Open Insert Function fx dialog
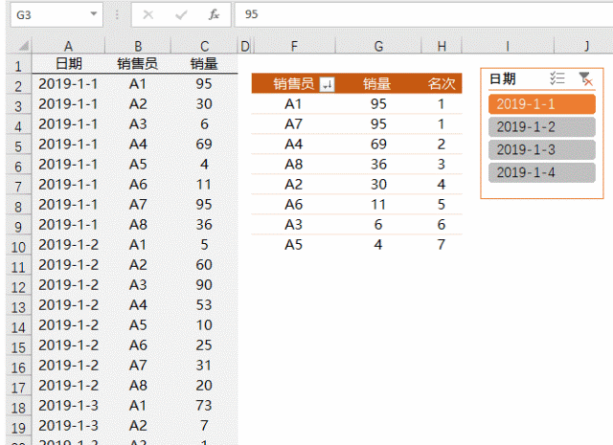The width and height of the screenshot is (613, 445). [214, 15]
